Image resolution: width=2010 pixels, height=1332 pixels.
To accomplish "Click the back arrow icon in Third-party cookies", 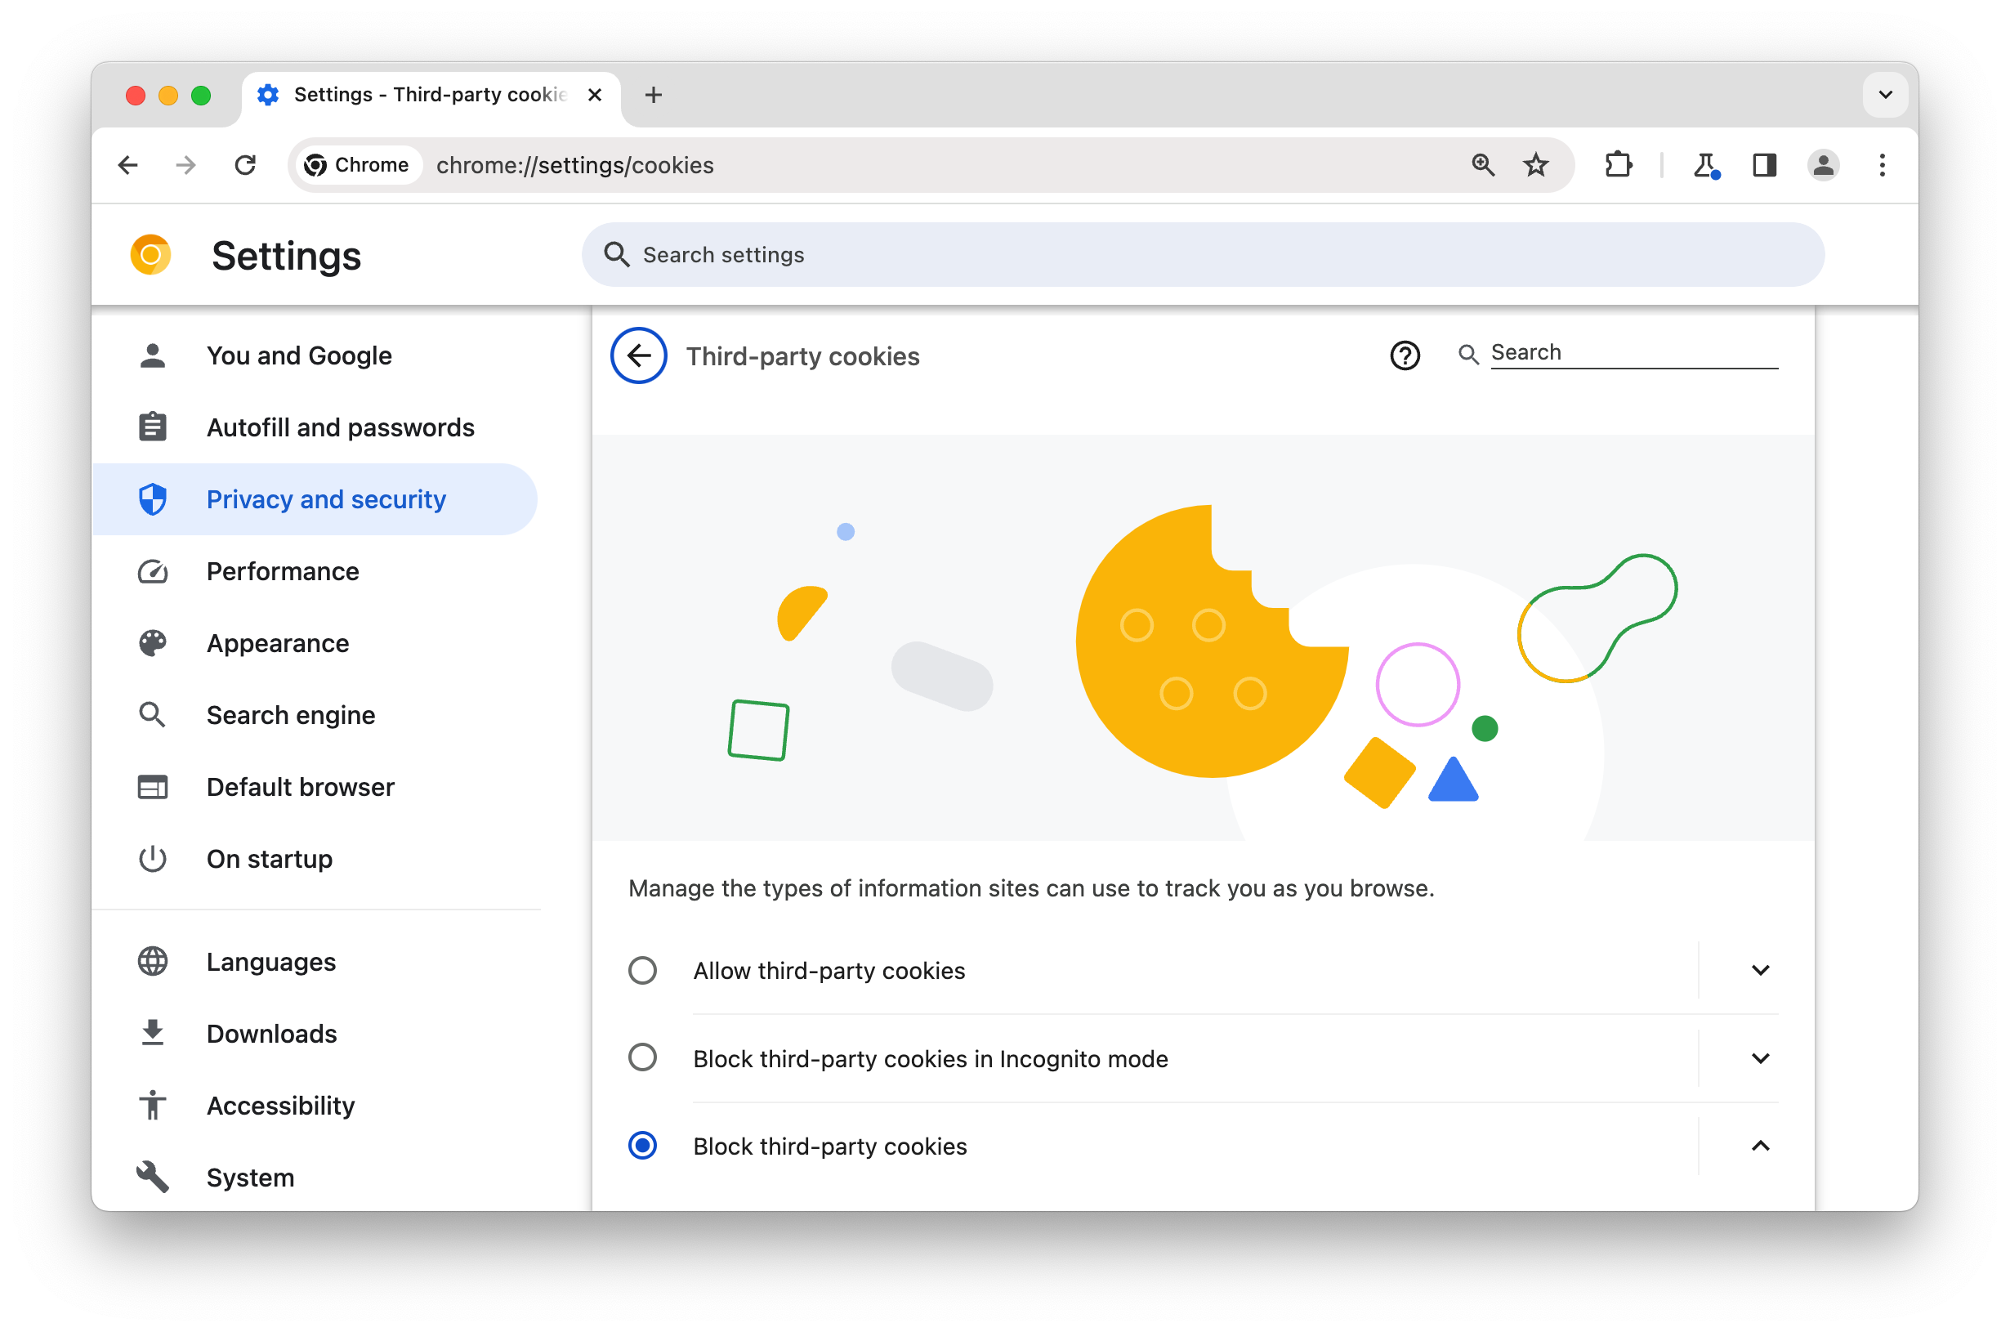I will click(637, 354).
